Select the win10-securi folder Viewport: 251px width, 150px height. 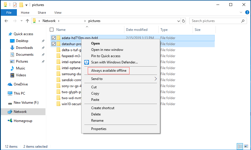[71, 104]
